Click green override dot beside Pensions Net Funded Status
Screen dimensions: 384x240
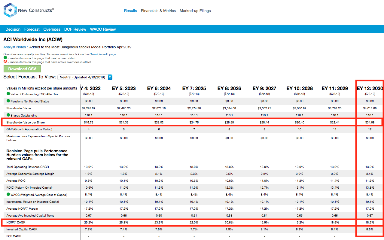coord(8,101)
